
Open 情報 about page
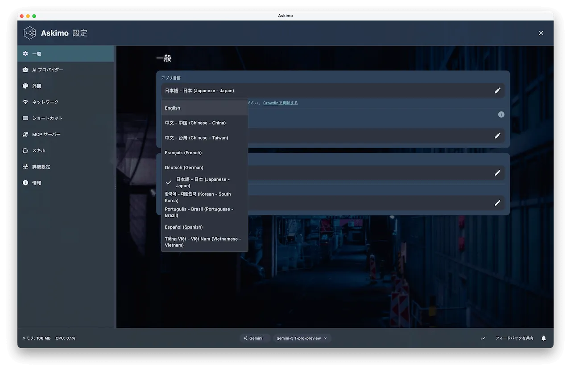point(66,183)
